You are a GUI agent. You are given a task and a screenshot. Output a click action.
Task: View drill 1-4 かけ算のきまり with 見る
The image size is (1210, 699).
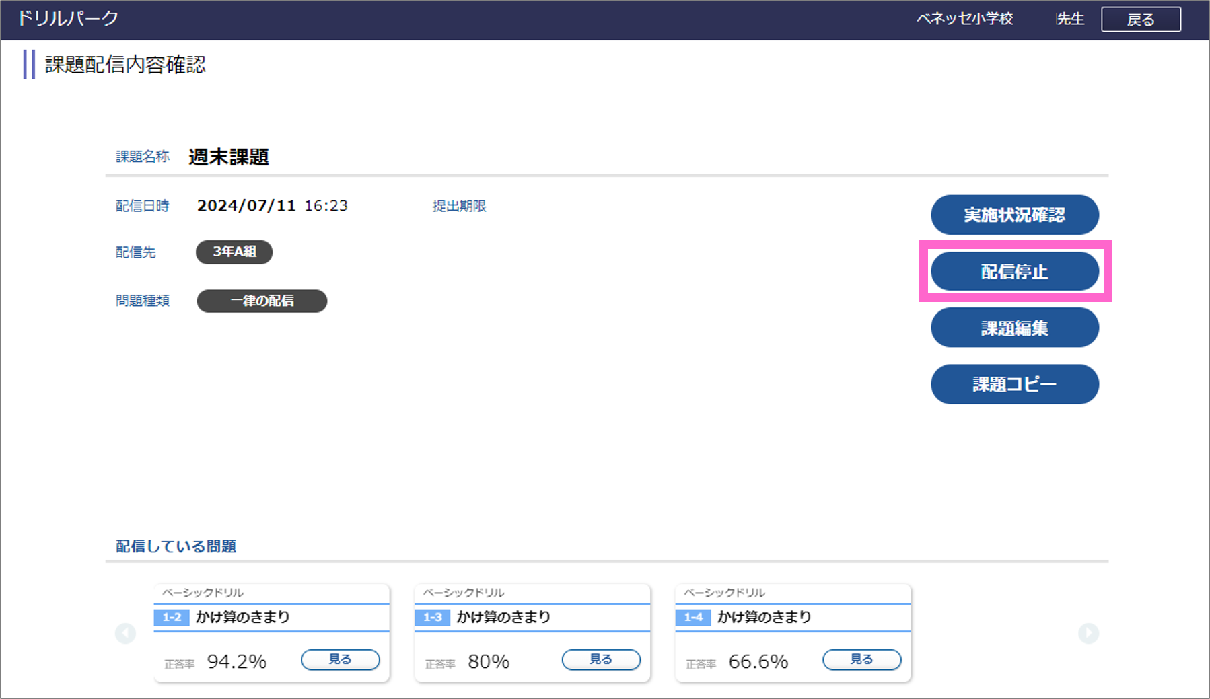862,659
